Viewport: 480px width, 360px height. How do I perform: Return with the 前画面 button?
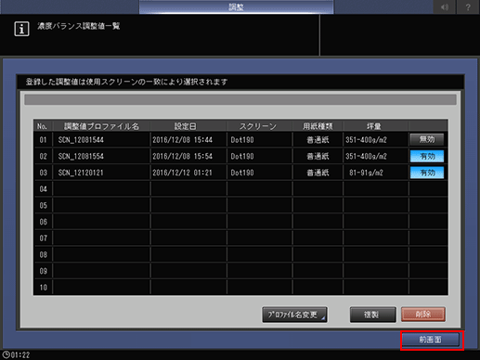point(431,340)
